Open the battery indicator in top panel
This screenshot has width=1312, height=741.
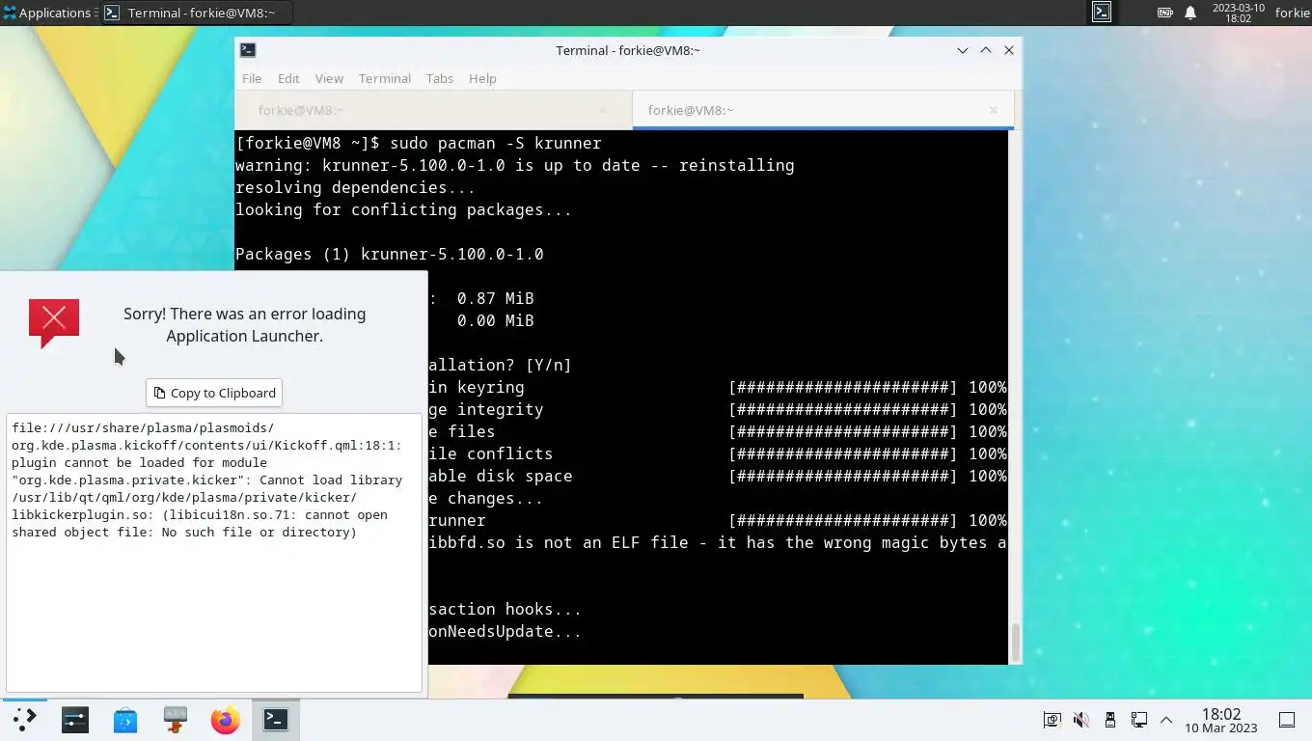[1165, 13]
